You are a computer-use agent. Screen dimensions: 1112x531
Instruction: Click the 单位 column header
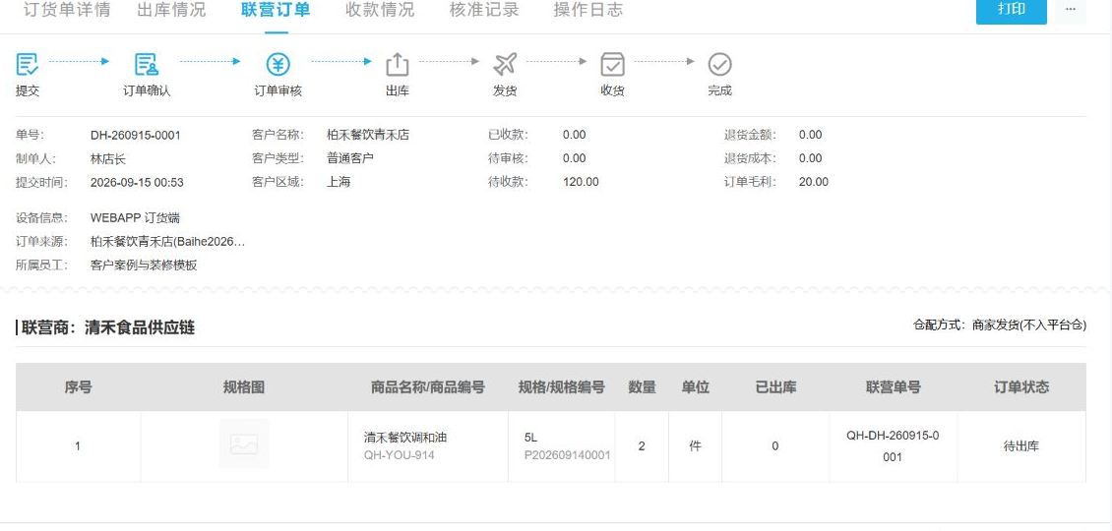pos(696,387)
